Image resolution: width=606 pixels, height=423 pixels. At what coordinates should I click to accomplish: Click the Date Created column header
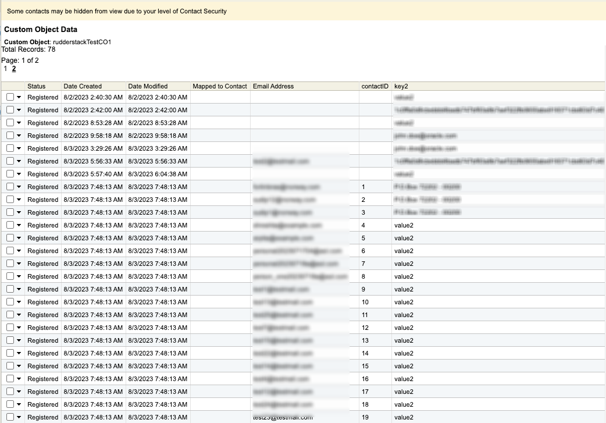(83, 86)
